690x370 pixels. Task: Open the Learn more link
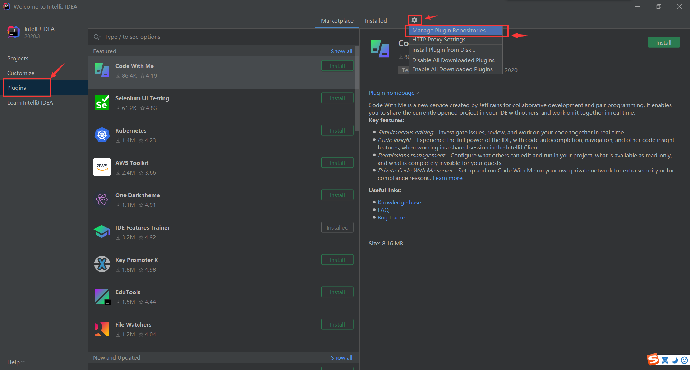tap(447, 178)
